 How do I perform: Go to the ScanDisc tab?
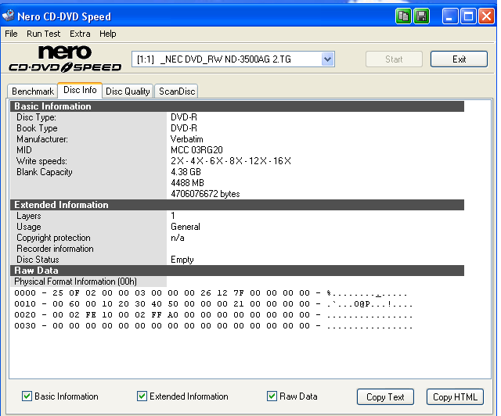point(176,91)
